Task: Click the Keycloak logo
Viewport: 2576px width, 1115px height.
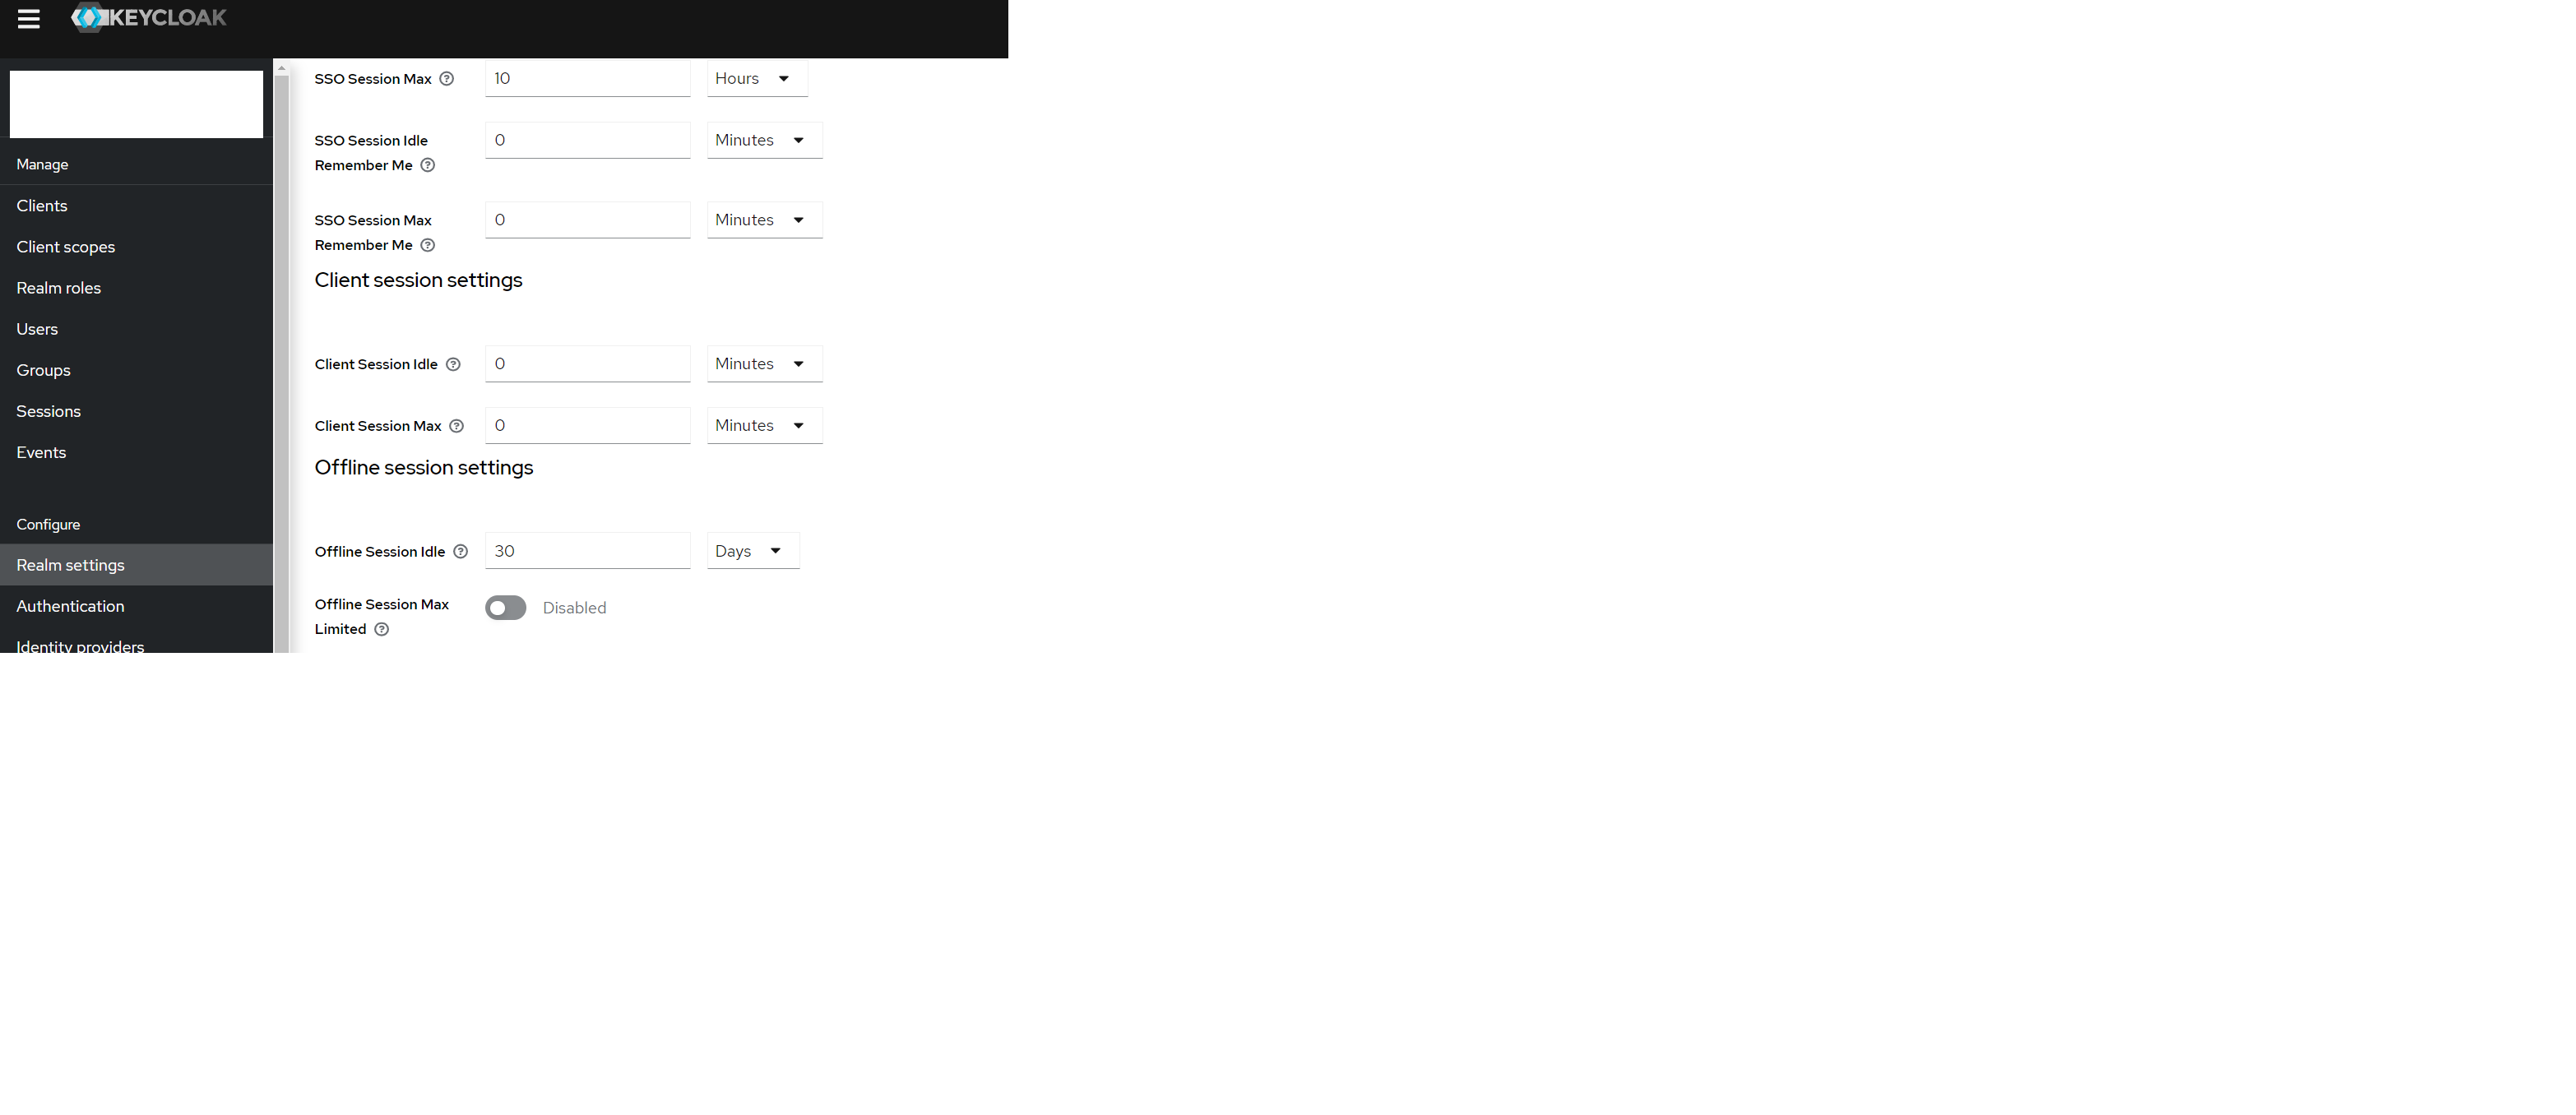Action: [x=149, y=17]
